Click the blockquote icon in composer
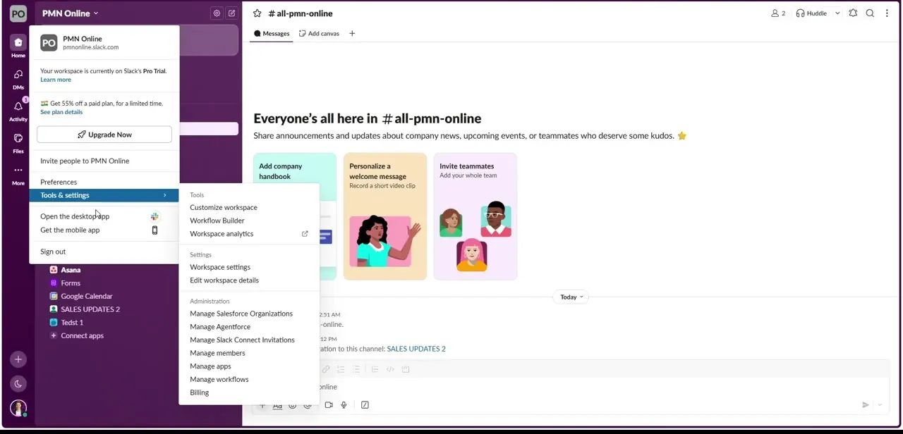 pyautogui.click(x=375, y=369)
